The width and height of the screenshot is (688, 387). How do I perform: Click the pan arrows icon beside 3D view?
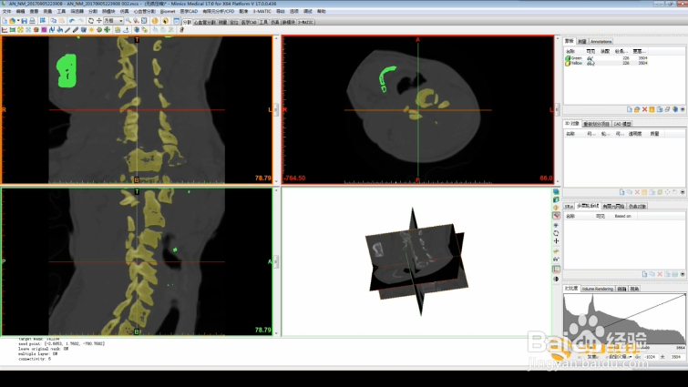(x=556, y=241)
